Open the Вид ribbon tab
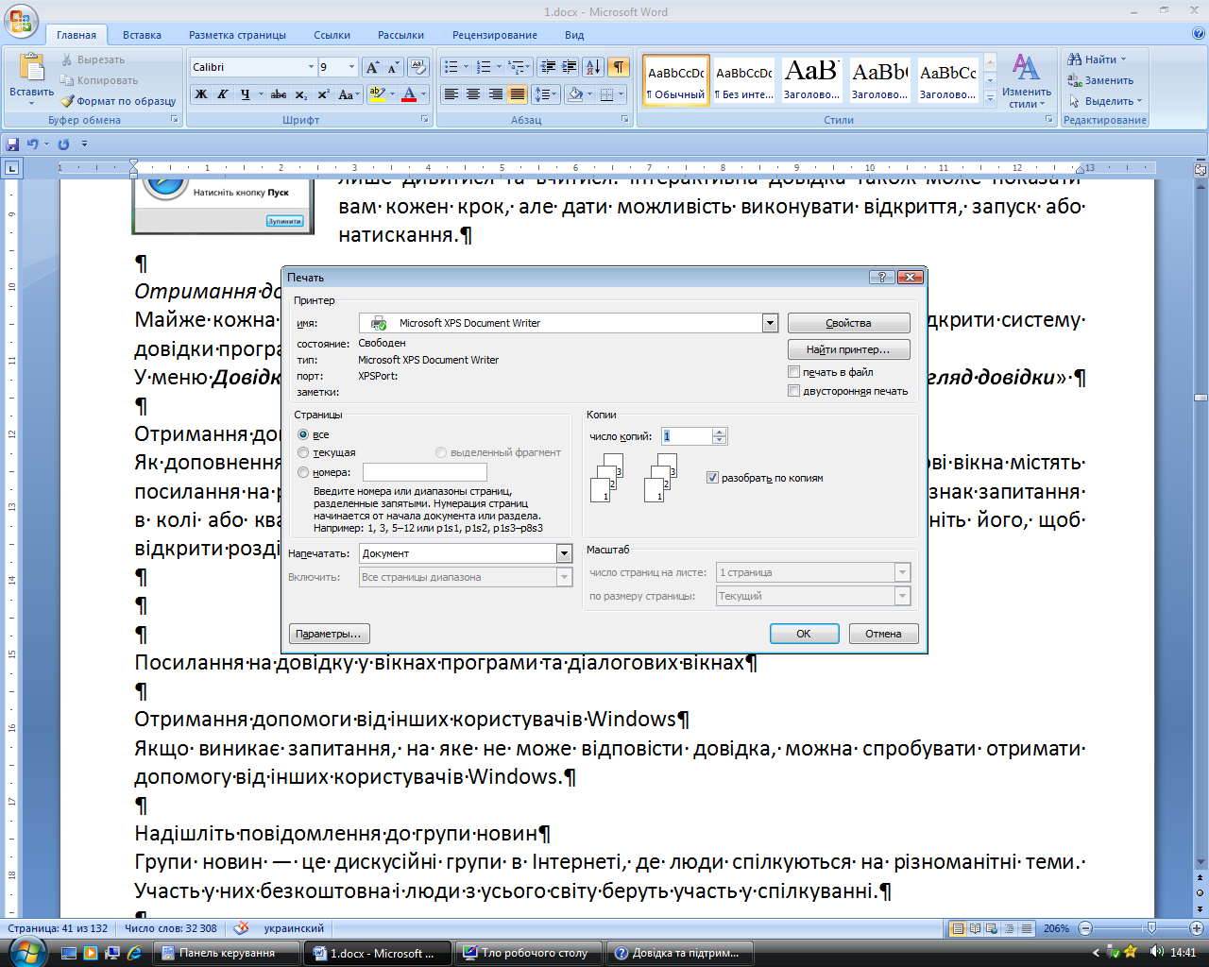The height and width of the screenshot is (967, 1209). tap(574, 35)
